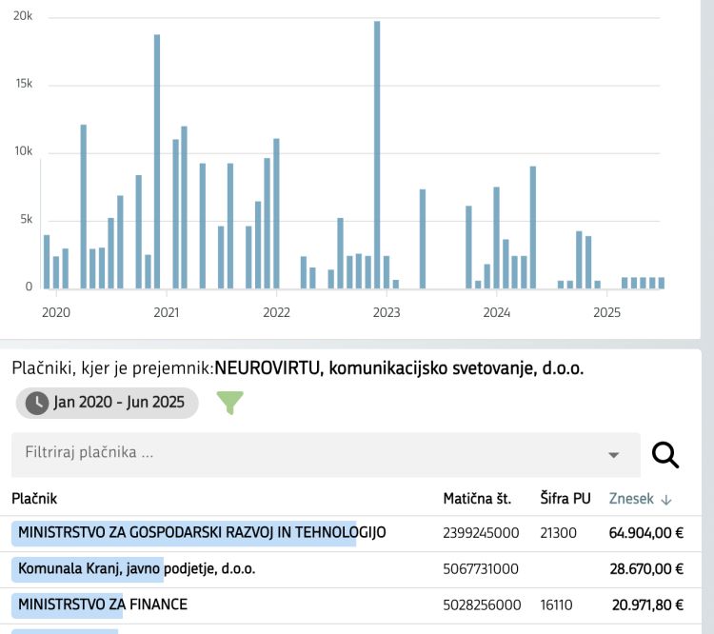Sort by the Plačnik column header
714x634 pixels.
click(34, 498)
